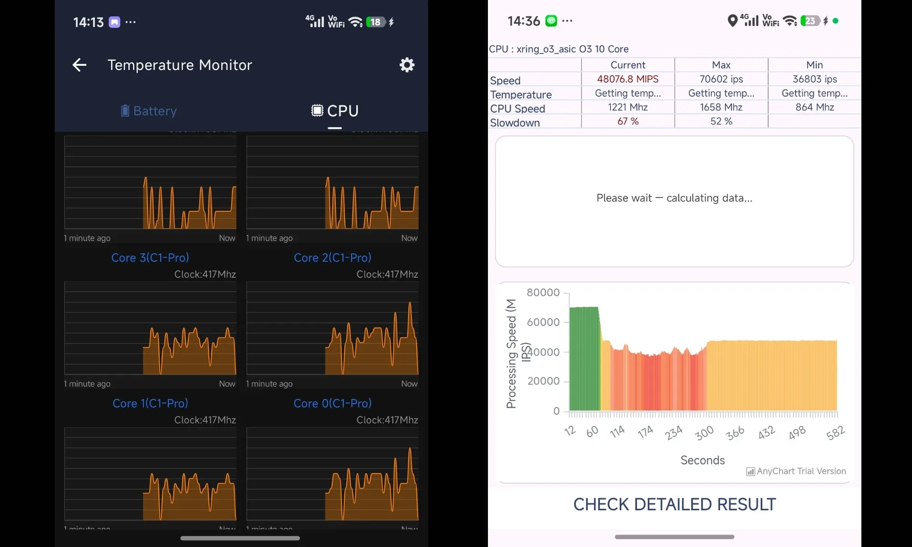Tap current speed 48076.8 MIPS value
Viewport: 912px width, 547px height.
(628, 79)
